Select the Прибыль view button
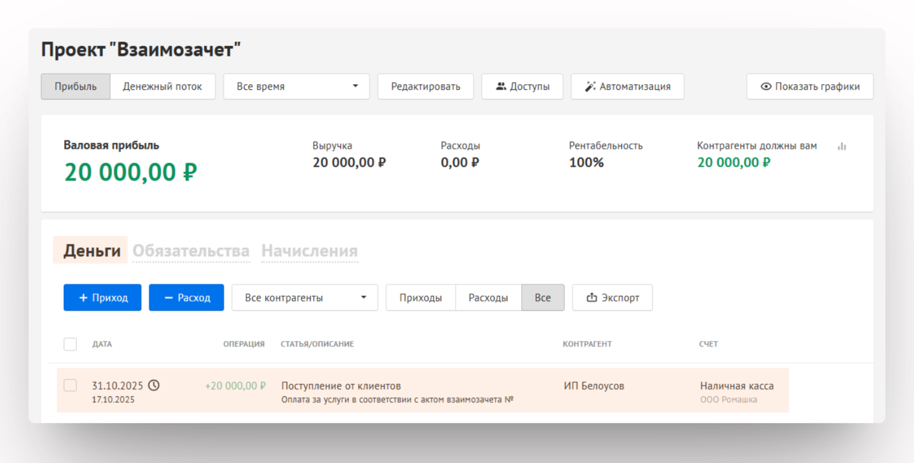The height and width of the screenshot is (463, 914). point(75,86)
